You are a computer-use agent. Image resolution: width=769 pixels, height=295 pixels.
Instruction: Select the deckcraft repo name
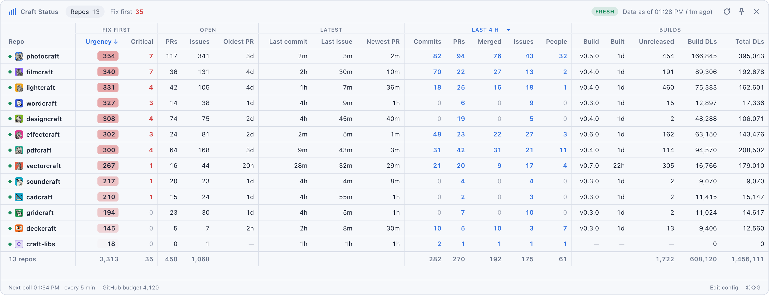click(41, 228)
